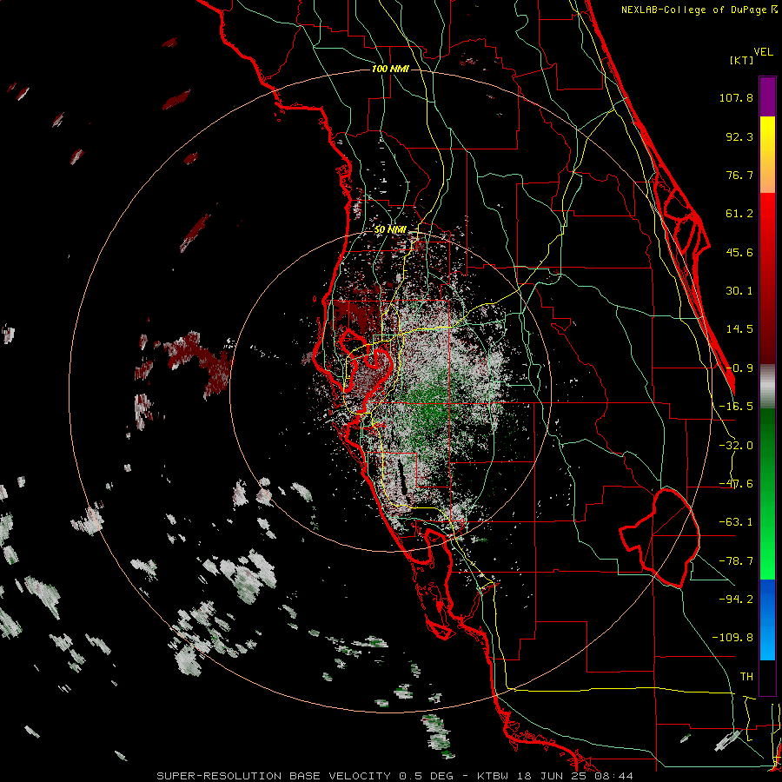782x782 pixels.
Task: Click the [KT] units label
Action: [x=742, y=60]
